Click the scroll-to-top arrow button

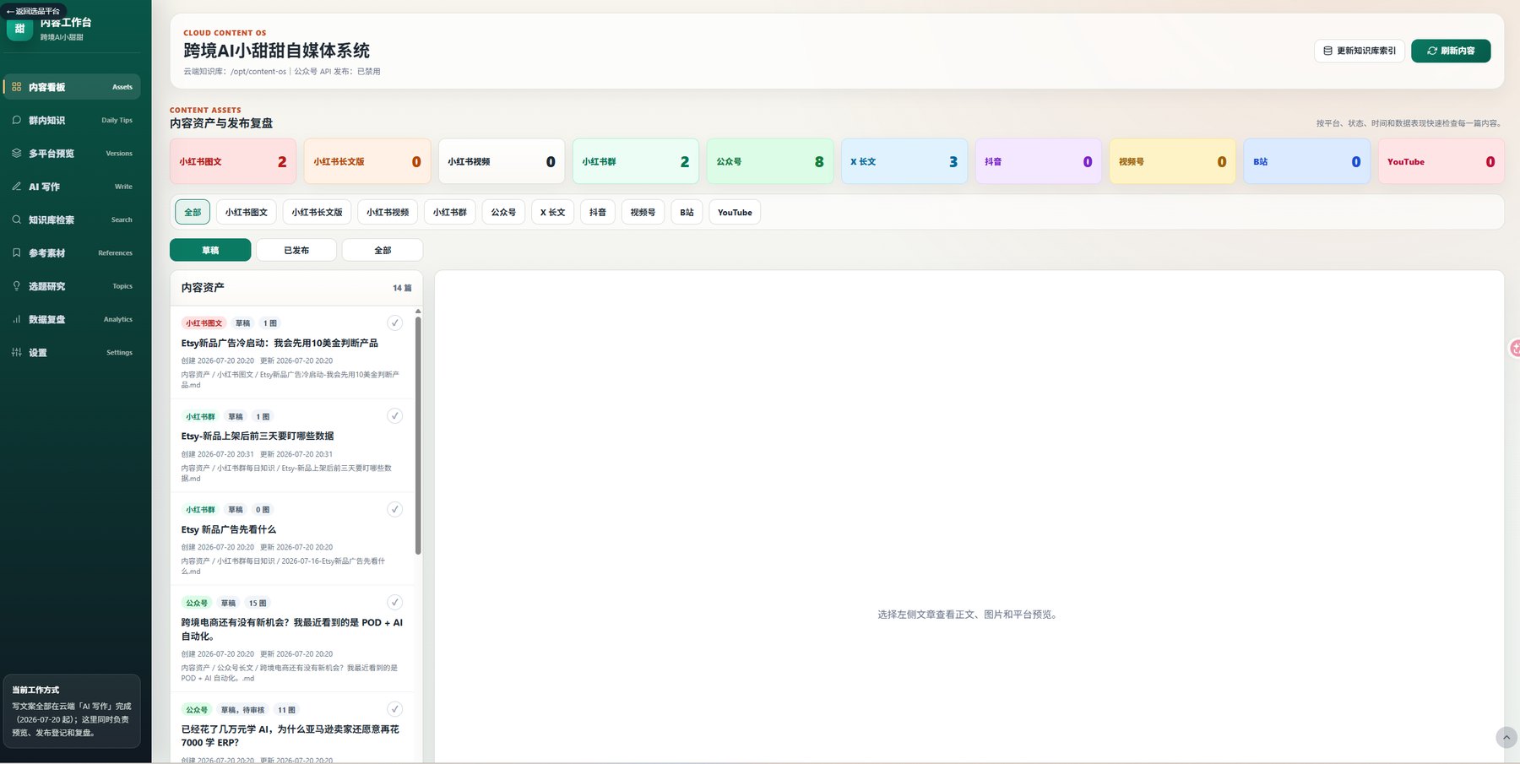pos(1506,738)
